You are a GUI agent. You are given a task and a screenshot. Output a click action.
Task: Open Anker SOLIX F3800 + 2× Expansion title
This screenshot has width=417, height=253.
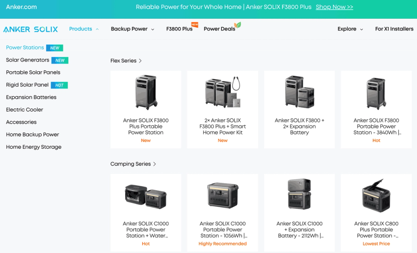[299, 127]
